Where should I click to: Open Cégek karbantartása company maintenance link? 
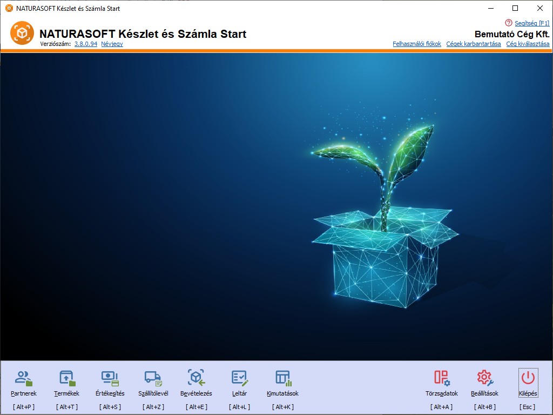(x=473, y=44)
